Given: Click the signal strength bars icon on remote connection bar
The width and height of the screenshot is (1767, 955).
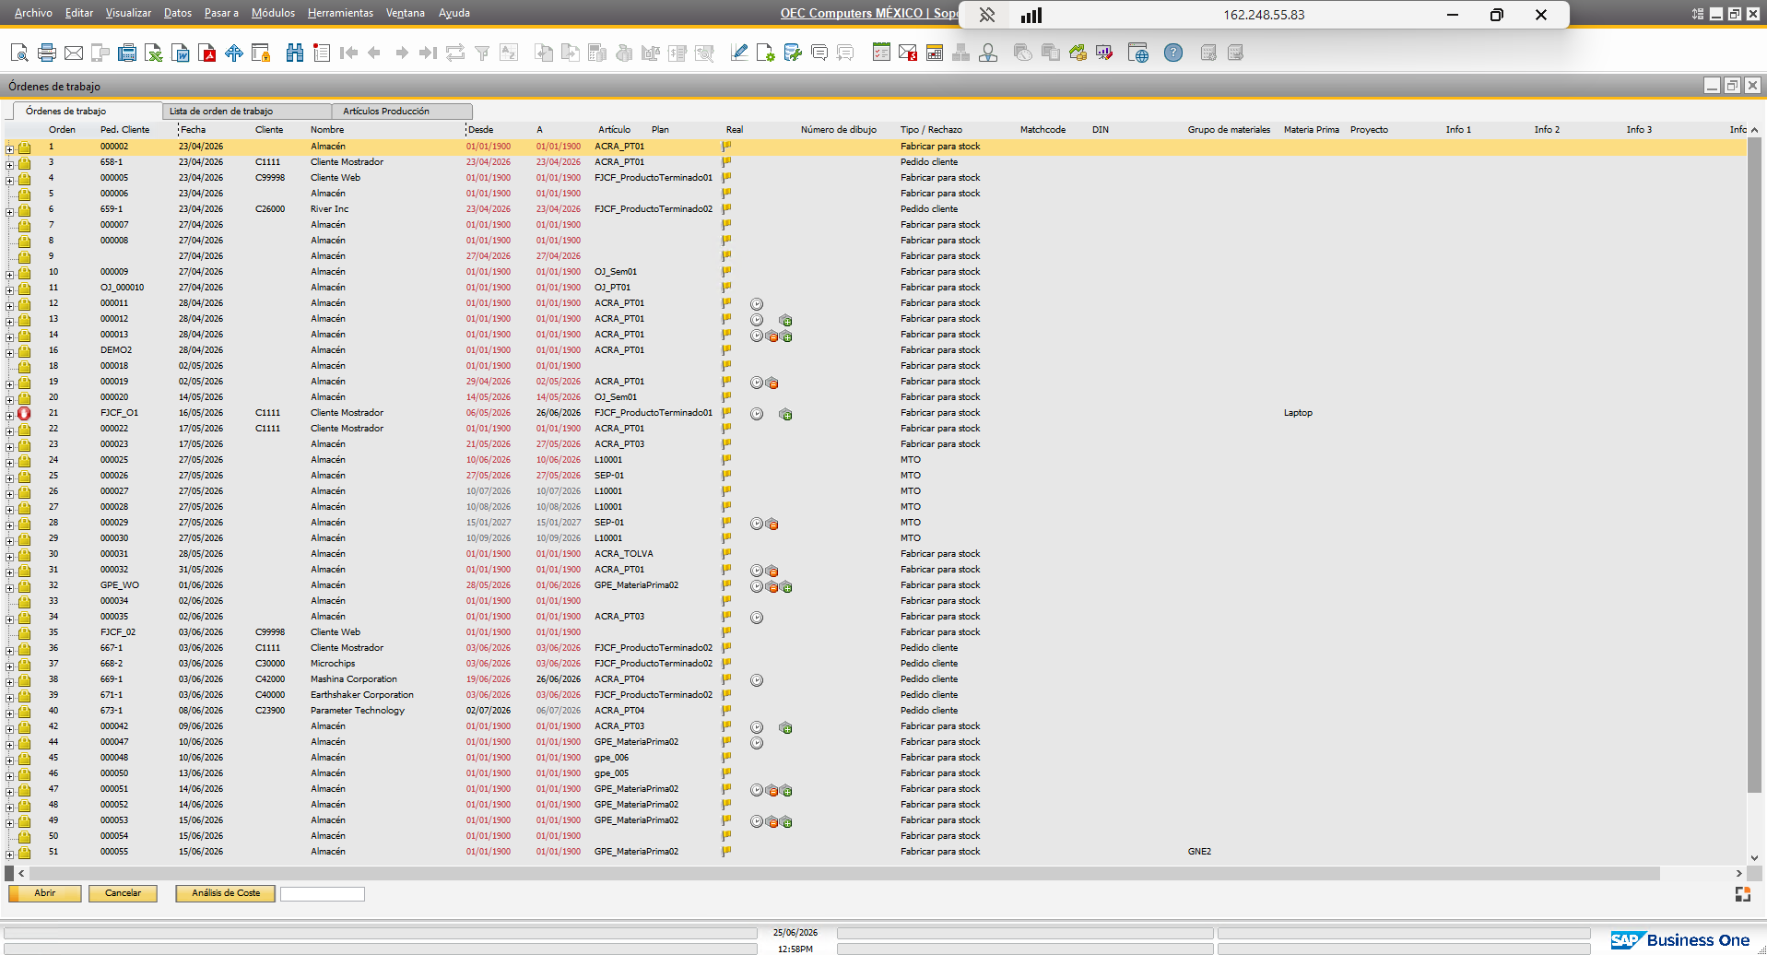Looking at the screenshot, I should pyautogui.click(x=1031, y=15).
